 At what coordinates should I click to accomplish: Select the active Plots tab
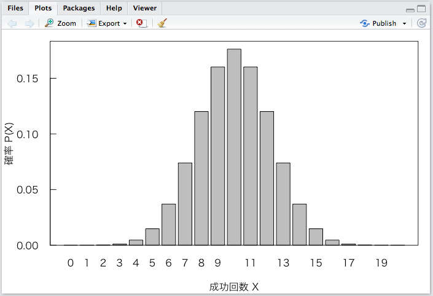(43, 8)
